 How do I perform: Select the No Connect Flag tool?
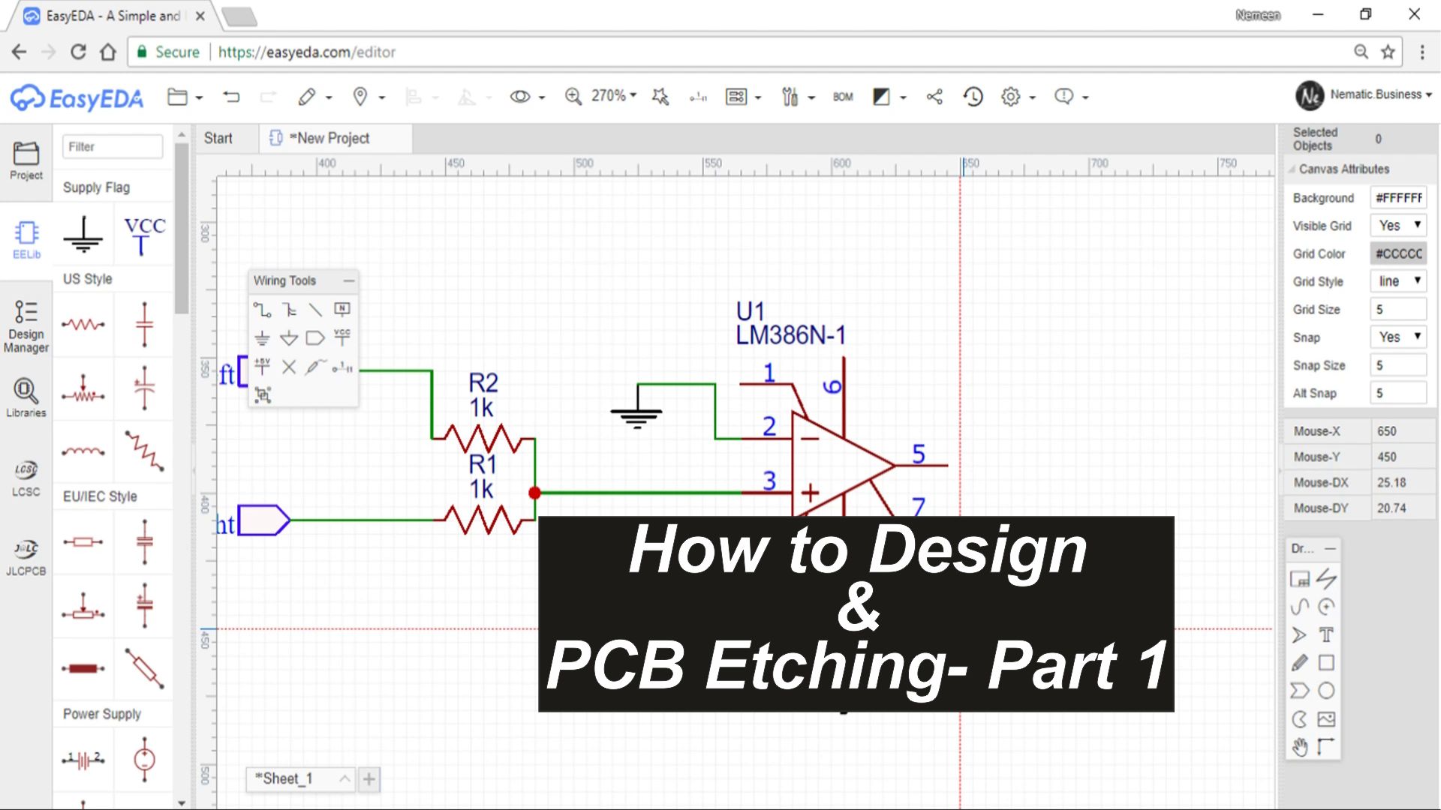click(289, 366)
